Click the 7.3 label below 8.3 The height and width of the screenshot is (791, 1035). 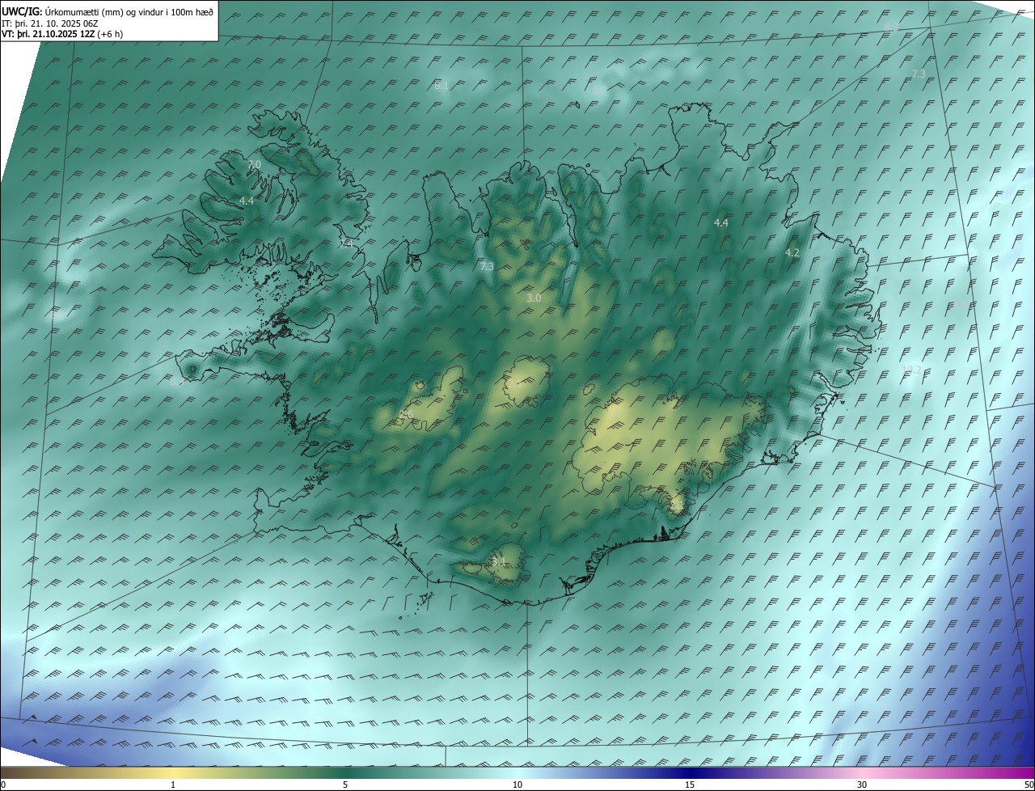pos(919,74)
